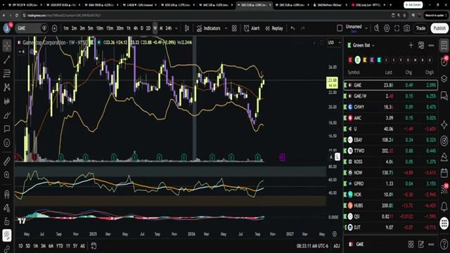Select the CHWY row in watchlist
The image size is (450, 253).
coord(391,107)
